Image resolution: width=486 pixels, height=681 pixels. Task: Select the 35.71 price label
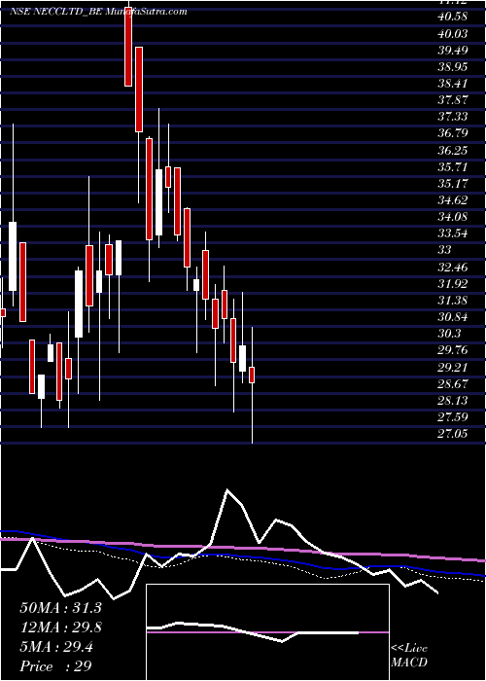pos(454,167)
